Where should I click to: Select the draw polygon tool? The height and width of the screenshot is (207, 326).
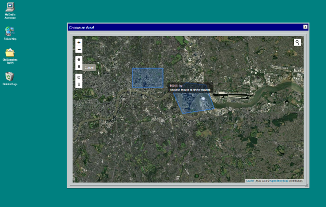pyautogui.click(x=79, y=60)
